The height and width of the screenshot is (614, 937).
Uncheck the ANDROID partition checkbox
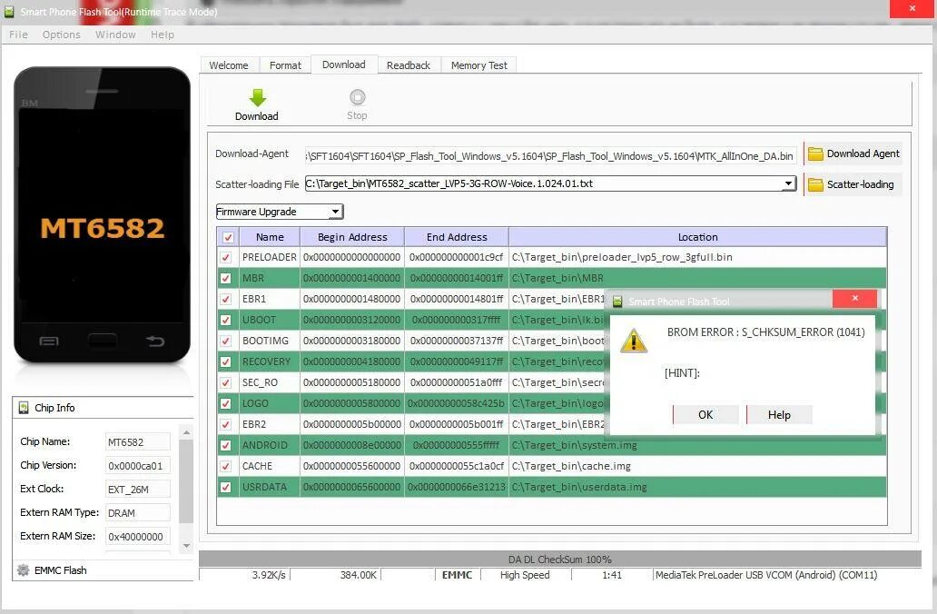pyautogui.click(x=225, y=446)
